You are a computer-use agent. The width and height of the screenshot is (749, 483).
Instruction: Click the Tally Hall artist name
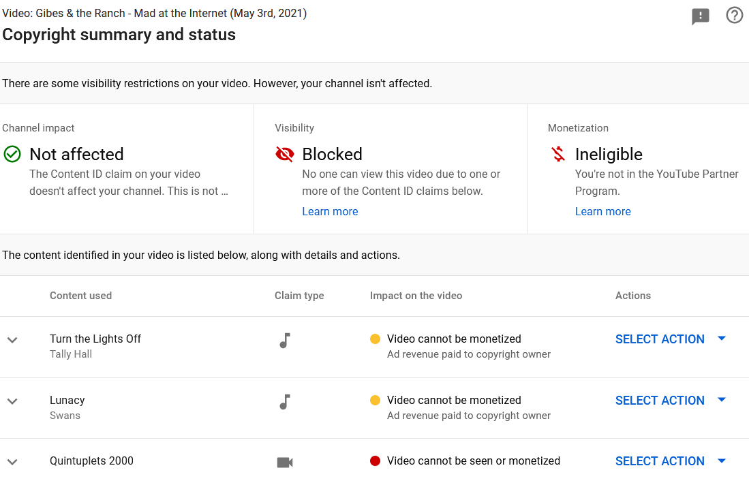point(71,354)
